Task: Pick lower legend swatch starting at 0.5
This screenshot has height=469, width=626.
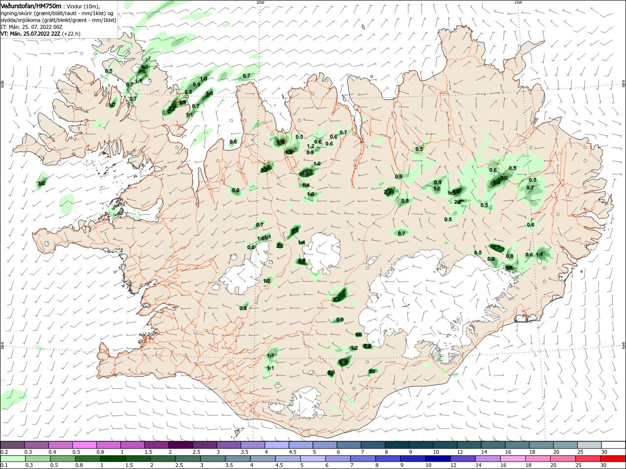Action: coord(63,459)
